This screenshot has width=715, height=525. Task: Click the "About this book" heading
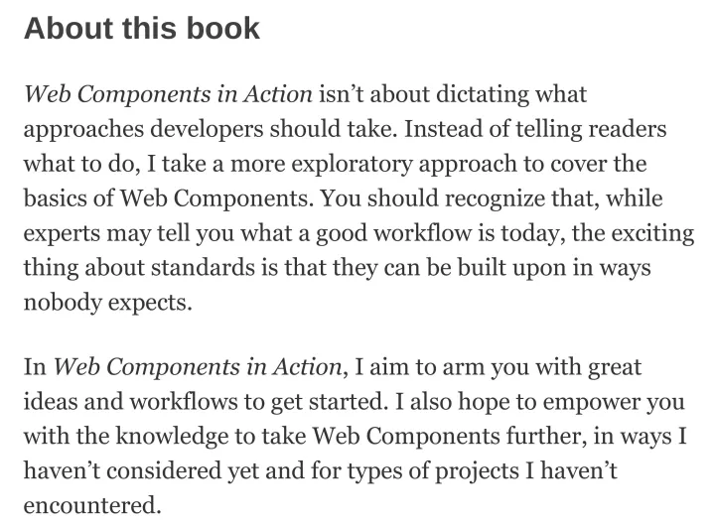141,28
